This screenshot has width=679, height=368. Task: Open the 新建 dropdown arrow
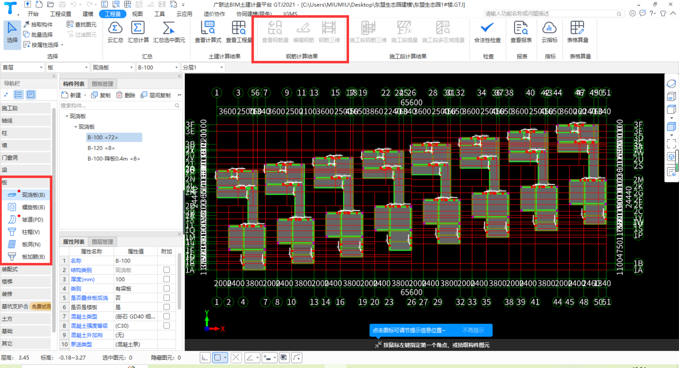tap(85, 95)
